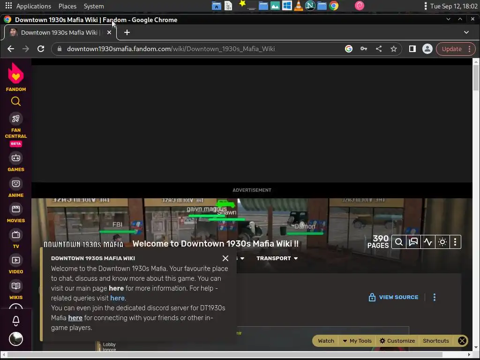Open System menu
The width and height of the screenshot is (480, 360).
[94, 6]
